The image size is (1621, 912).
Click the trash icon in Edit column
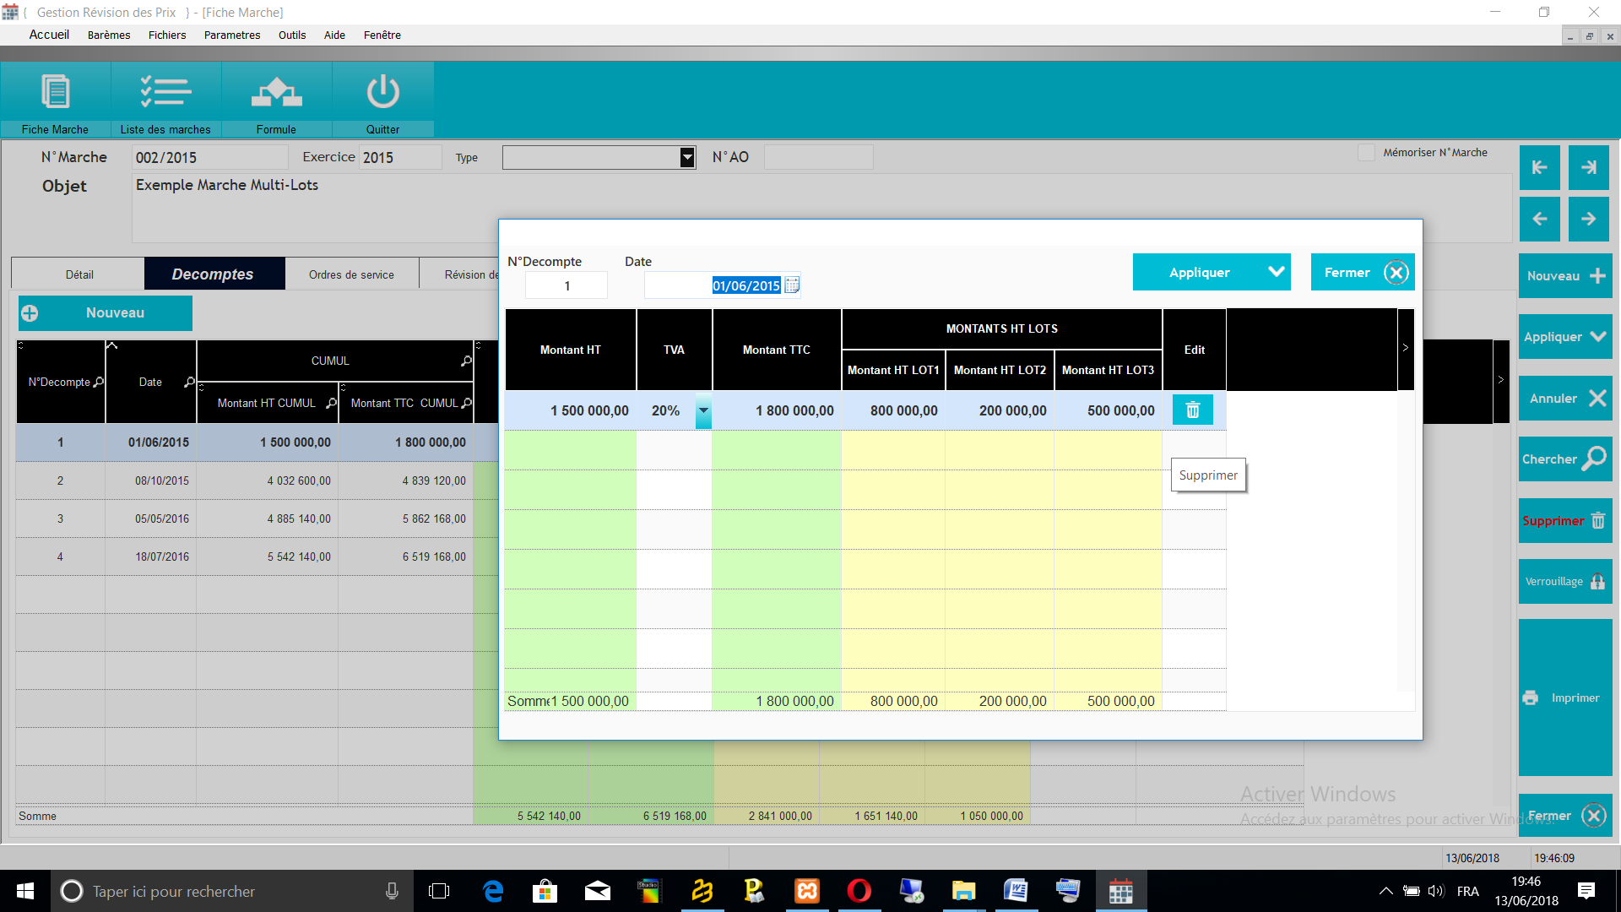click(x=1192, y=410)
